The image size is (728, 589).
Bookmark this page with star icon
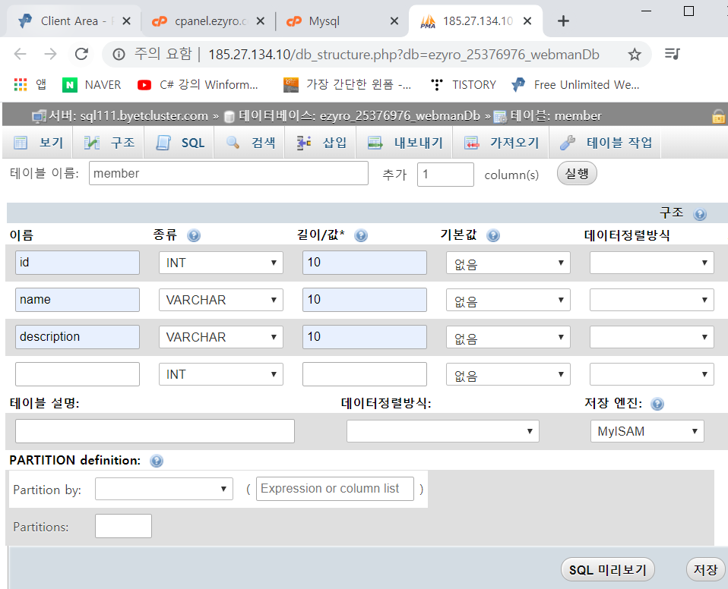click(x=635, y=55)
